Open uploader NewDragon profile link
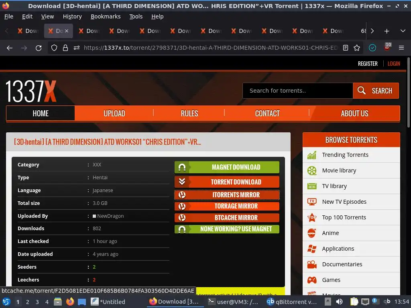 click(110, 216)
